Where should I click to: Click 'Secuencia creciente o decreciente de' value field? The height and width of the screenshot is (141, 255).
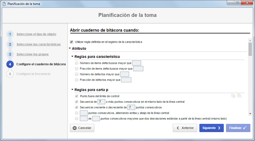pos(131,107)
